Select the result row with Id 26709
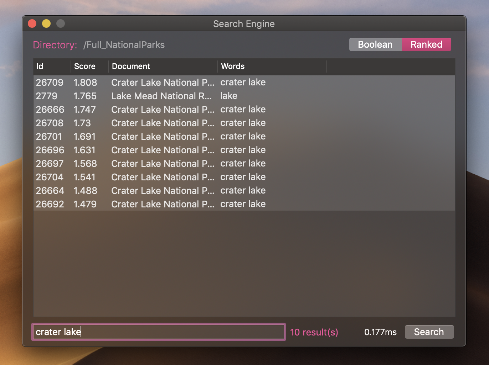This screenshot has height=365, width=489. point(244,83)
